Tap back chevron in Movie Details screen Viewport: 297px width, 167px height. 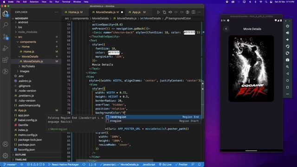pyautogui.click(x=226, y=29)
